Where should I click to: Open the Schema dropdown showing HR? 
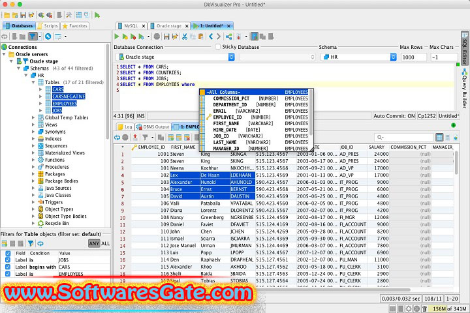coord(359,57)
